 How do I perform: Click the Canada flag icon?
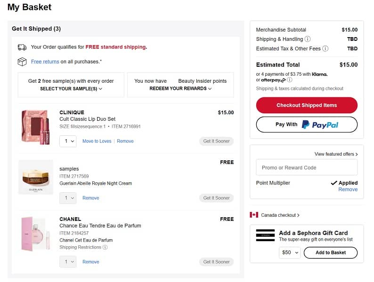254,215
